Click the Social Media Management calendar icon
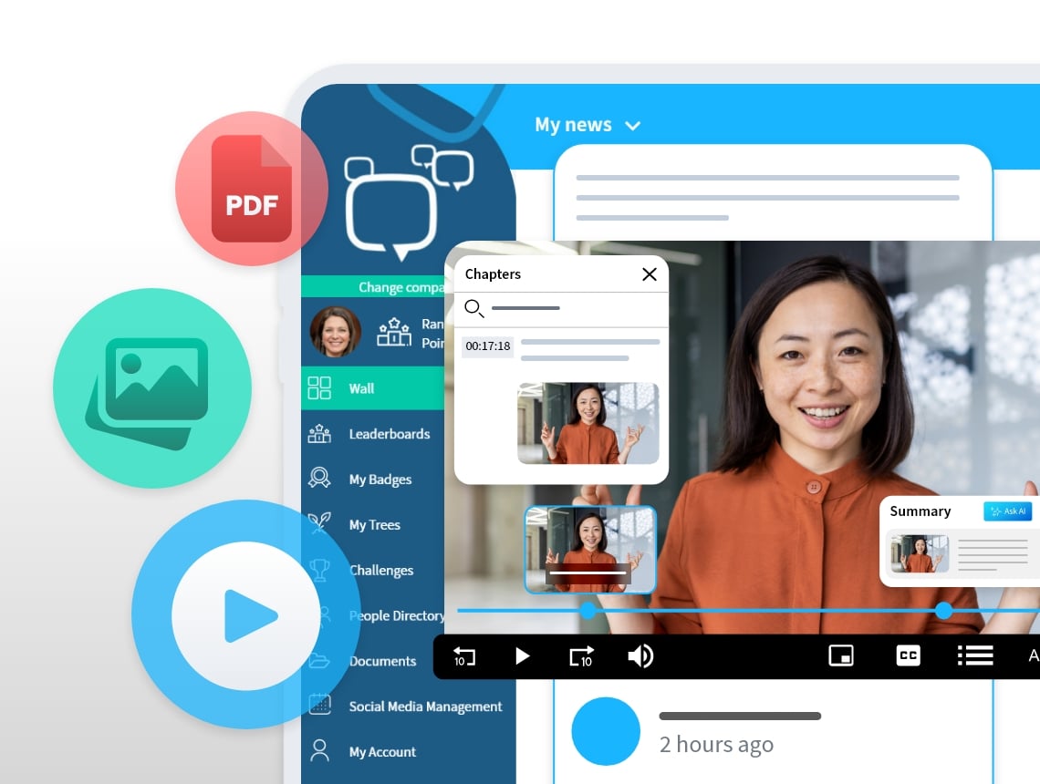This screenshot has width=1040, height=784. pyautogui.click(x=319, y=705)
